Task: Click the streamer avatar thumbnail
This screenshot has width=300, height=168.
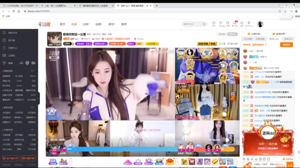Action: tap(54, 39)
